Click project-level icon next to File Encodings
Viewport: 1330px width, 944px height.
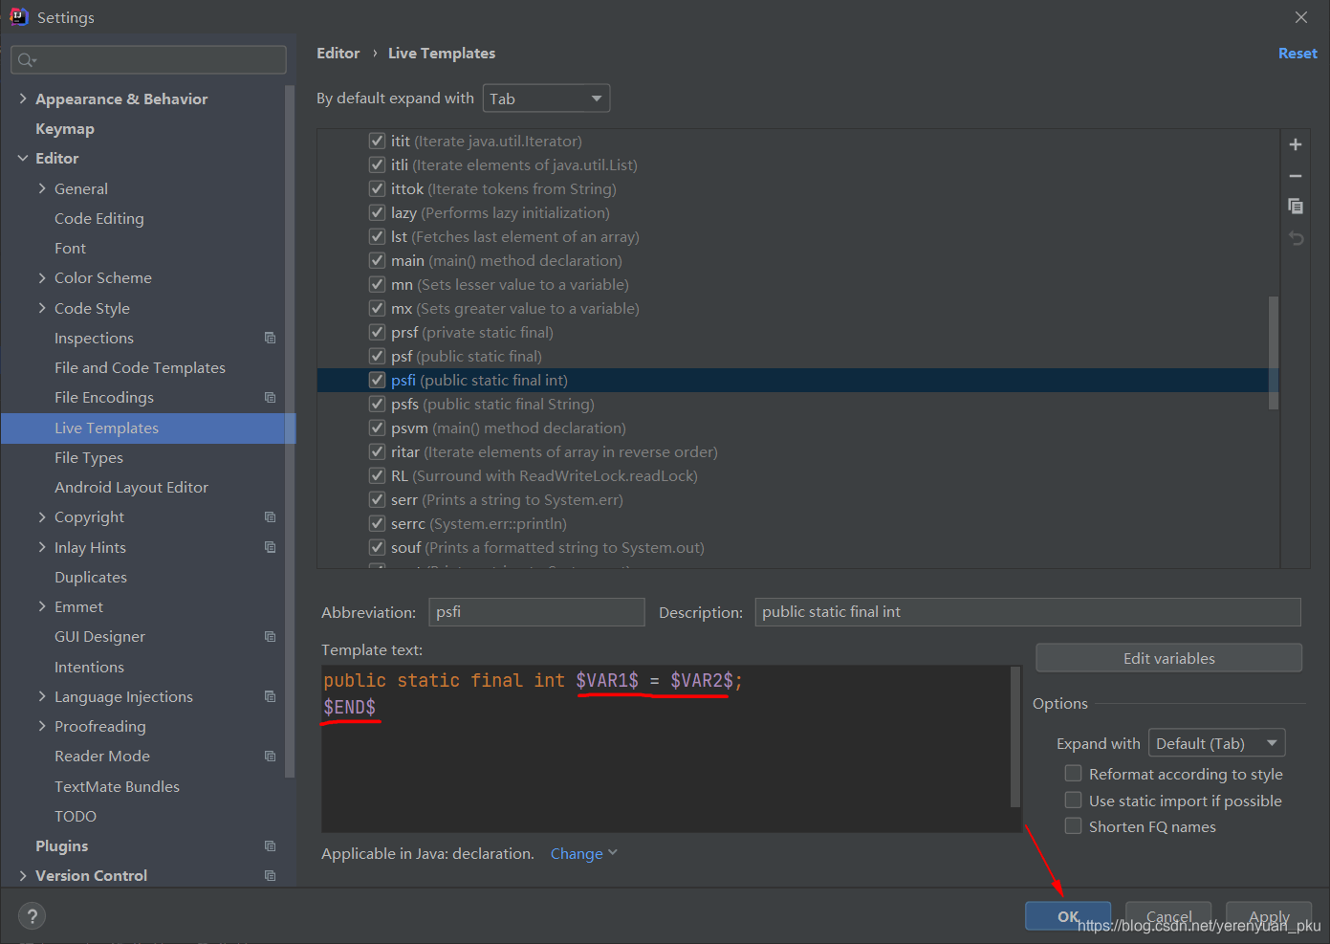270,397
